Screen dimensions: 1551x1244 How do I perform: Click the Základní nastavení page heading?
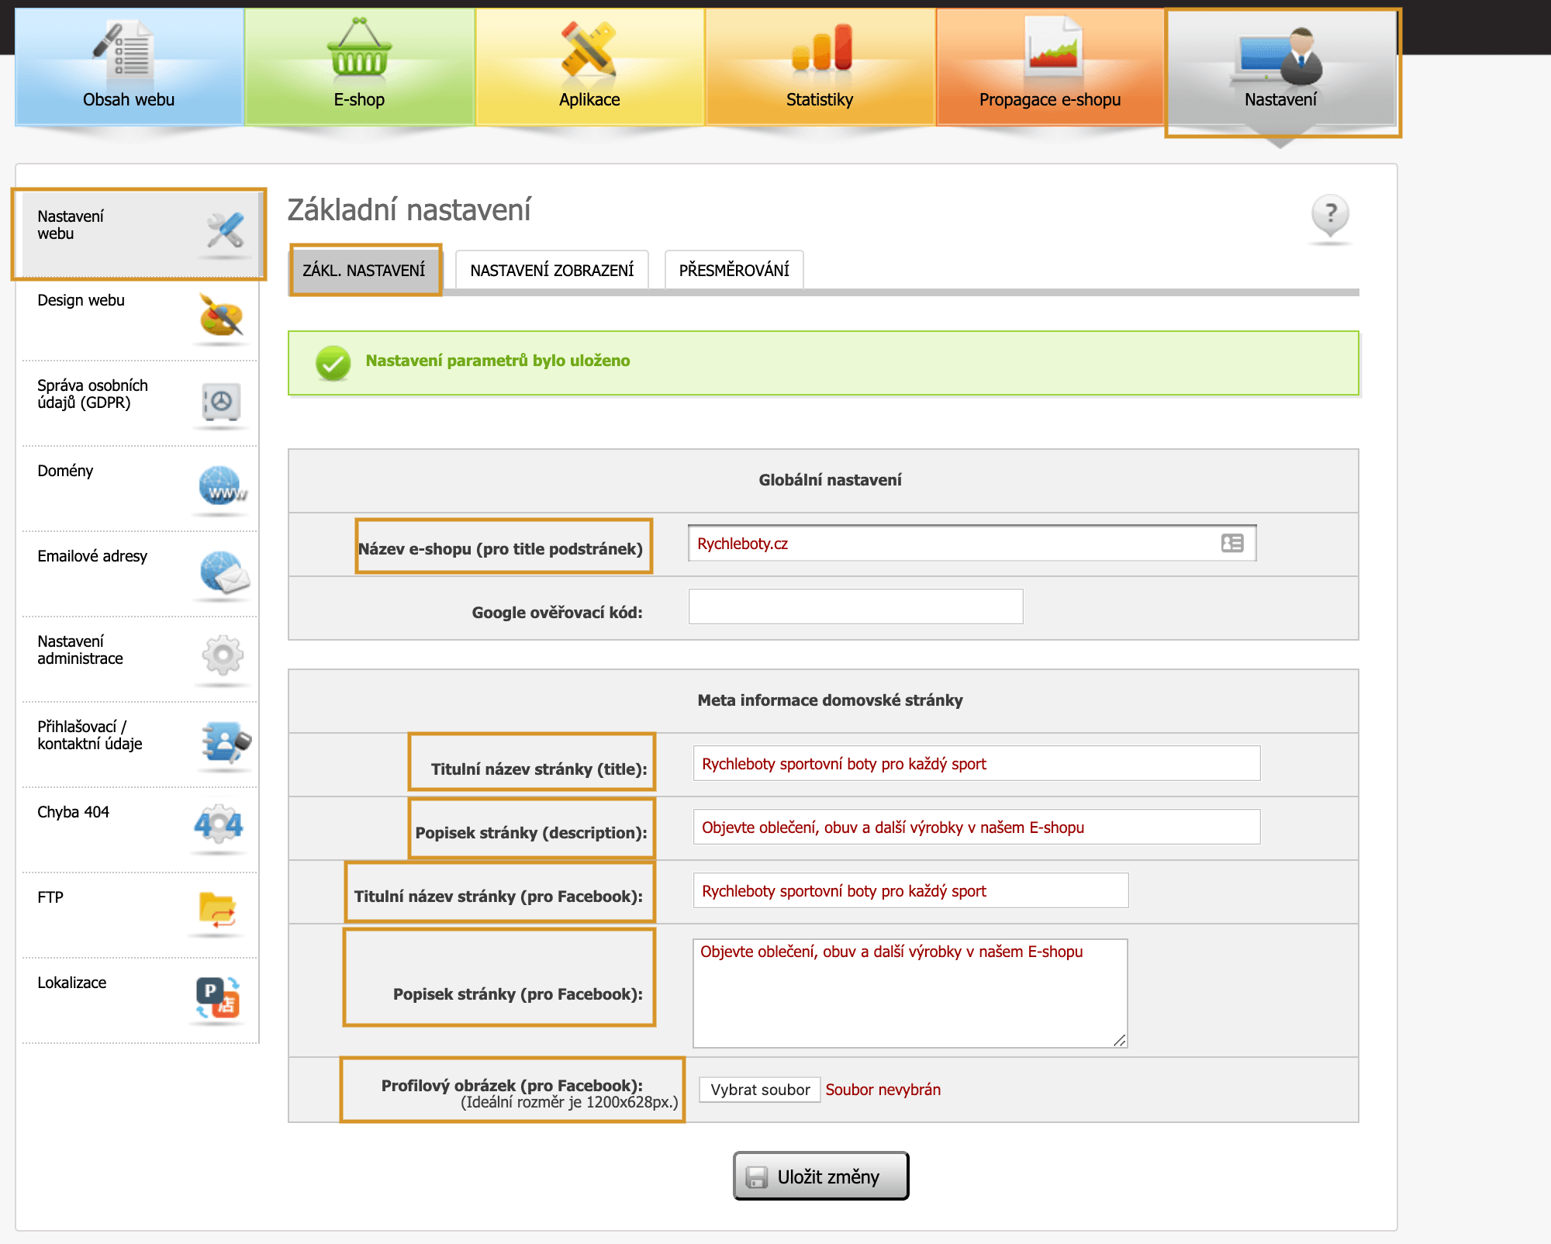tap(409, 210)
